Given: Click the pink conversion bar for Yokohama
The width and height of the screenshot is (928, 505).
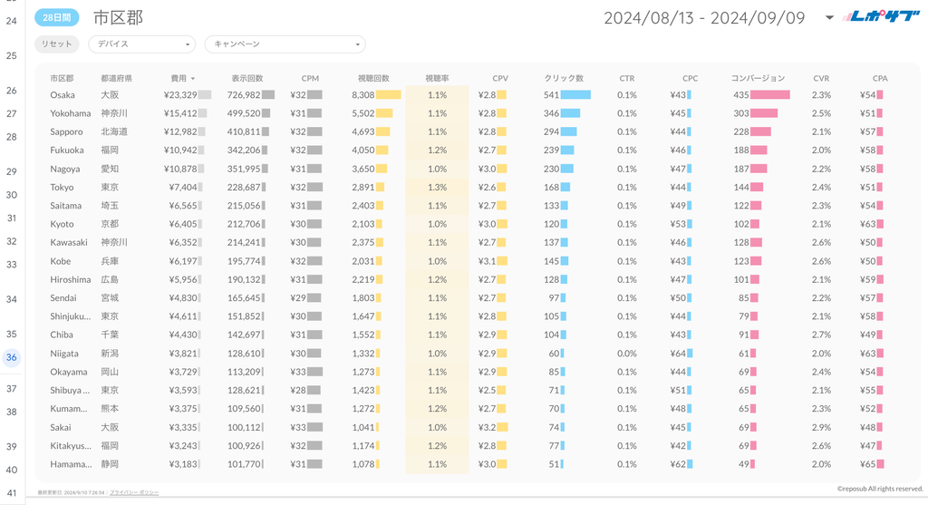Looking at the screenshot, I should 764,113.
